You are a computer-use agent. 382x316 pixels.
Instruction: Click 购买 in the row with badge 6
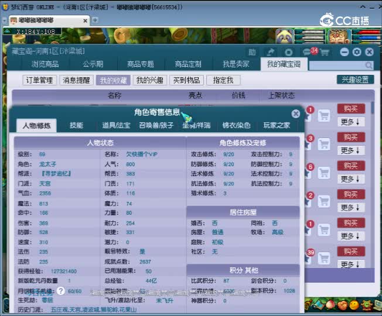click(351, 166)
